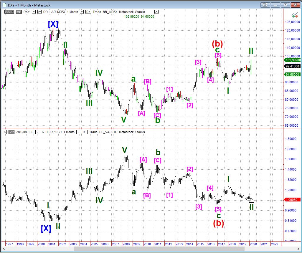Click the DXY symbol text in pane header
This screenshot has height=253, width=302.
coord(27,12)
